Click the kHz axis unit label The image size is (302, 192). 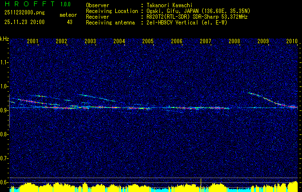tap(4, 39)
